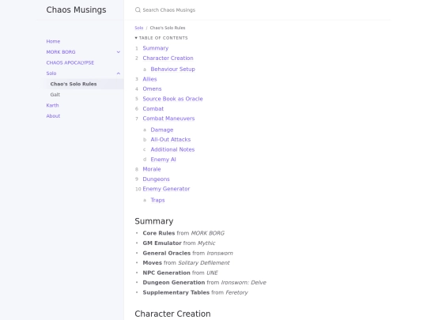Click the Solo breadcrumb link

pyautogui.click(x=139, y=28)
